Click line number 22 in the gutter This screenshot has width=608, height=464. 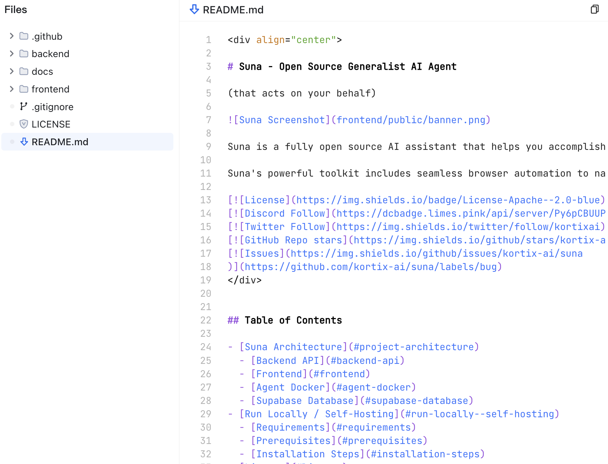pyautogui.click(x=206, y=320)
